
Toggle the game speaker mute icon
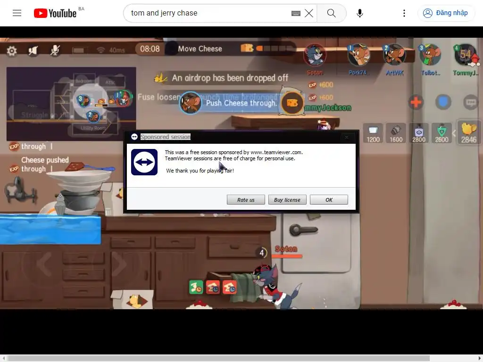tap(33, 50)
